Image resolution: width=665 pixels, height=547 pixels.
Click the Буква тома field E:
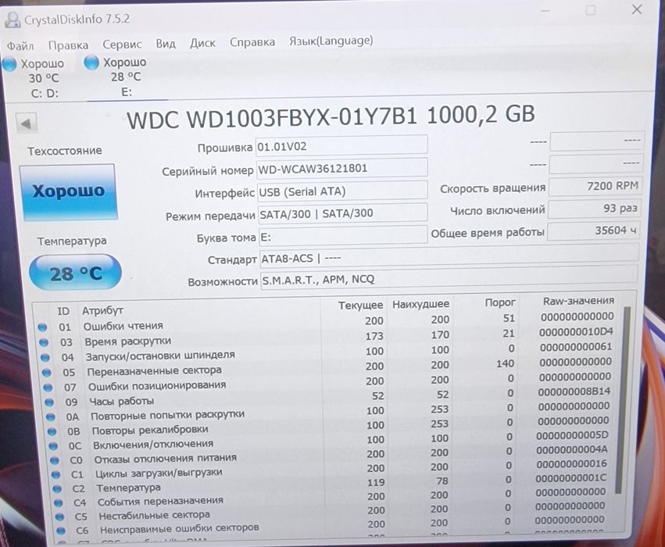[x=343, y=235]
